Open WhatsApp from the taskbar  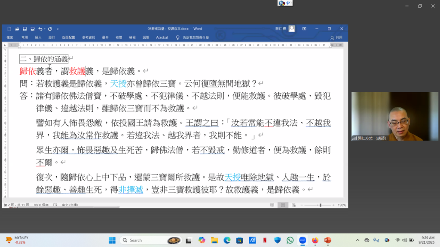(x=290, y=240)
